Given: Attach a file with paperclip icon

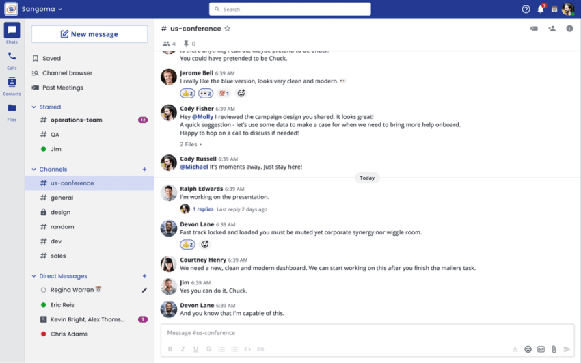Looking at the screenshot, I should click(554, 349).
